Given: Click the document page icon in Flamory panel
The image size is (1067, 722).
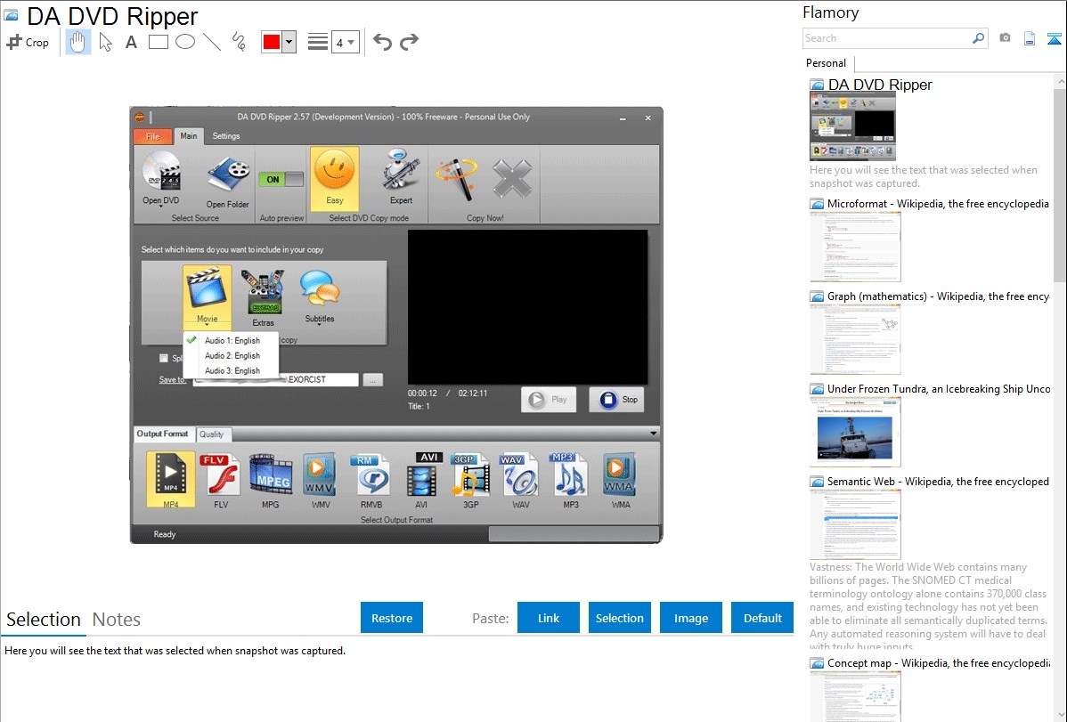Looking at the screenshot, I should pos(1030,38).
